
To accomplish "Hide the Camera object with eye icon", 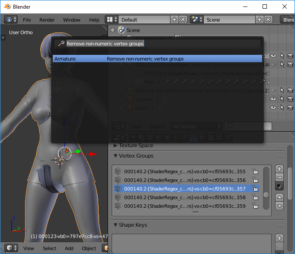I will (273, 99).
